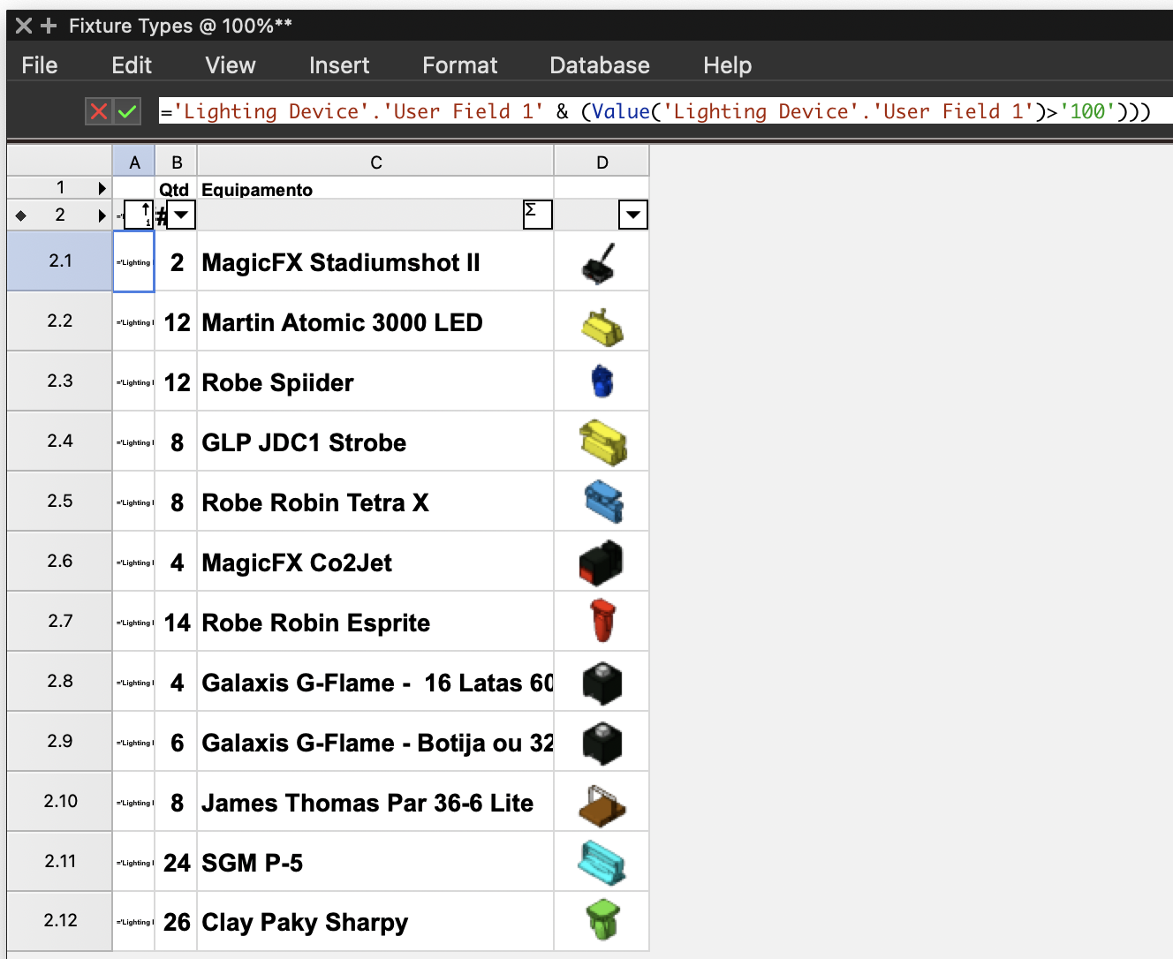Open the Insert menu

[339, 65]
